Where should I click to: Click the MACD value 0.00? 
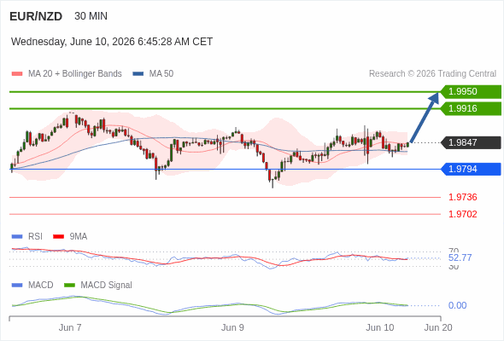(x=457, y=305)
